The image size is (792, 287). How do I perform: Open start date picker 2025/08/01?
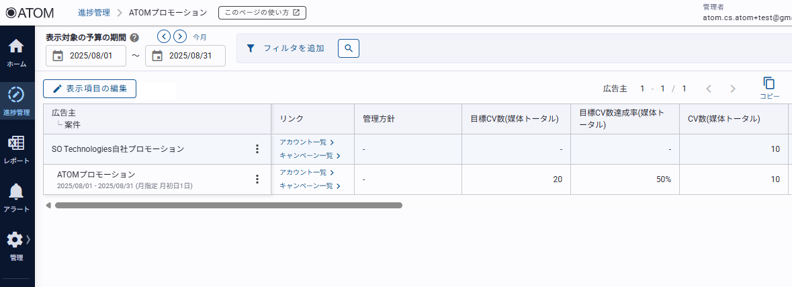(x=86, y=56)
